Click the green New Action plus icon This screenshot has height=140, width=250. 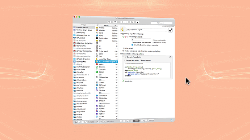(x=124, y=81)
